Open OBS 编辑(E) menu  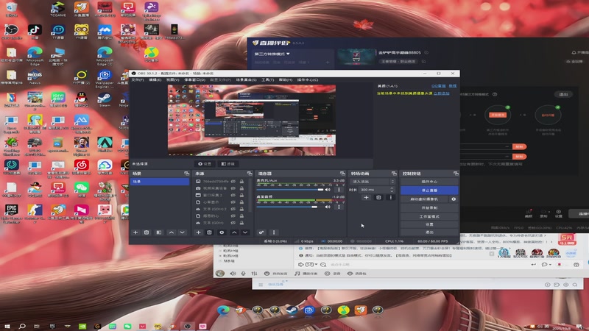click(x=155, y=80)
